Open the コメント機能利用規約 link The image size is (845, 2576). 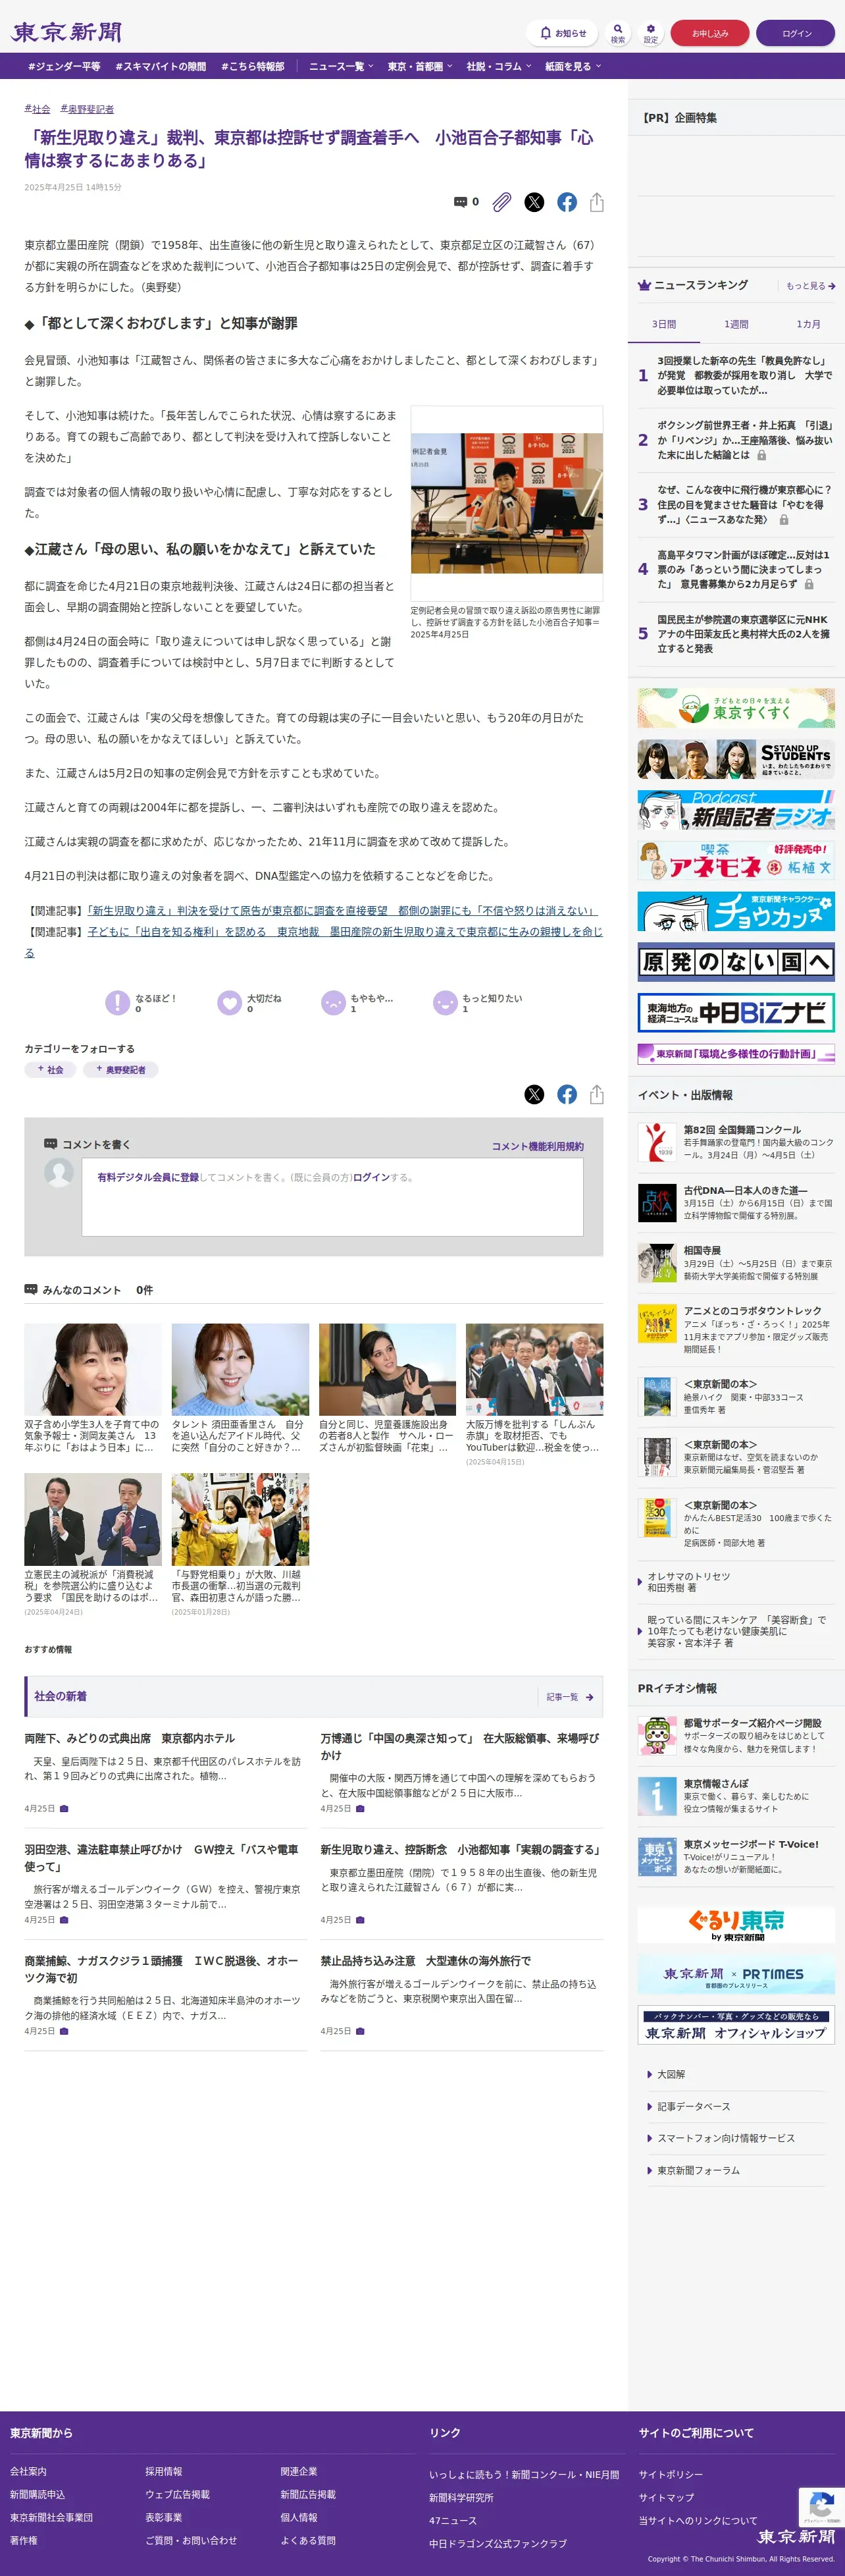click(x=537, y=1146)
